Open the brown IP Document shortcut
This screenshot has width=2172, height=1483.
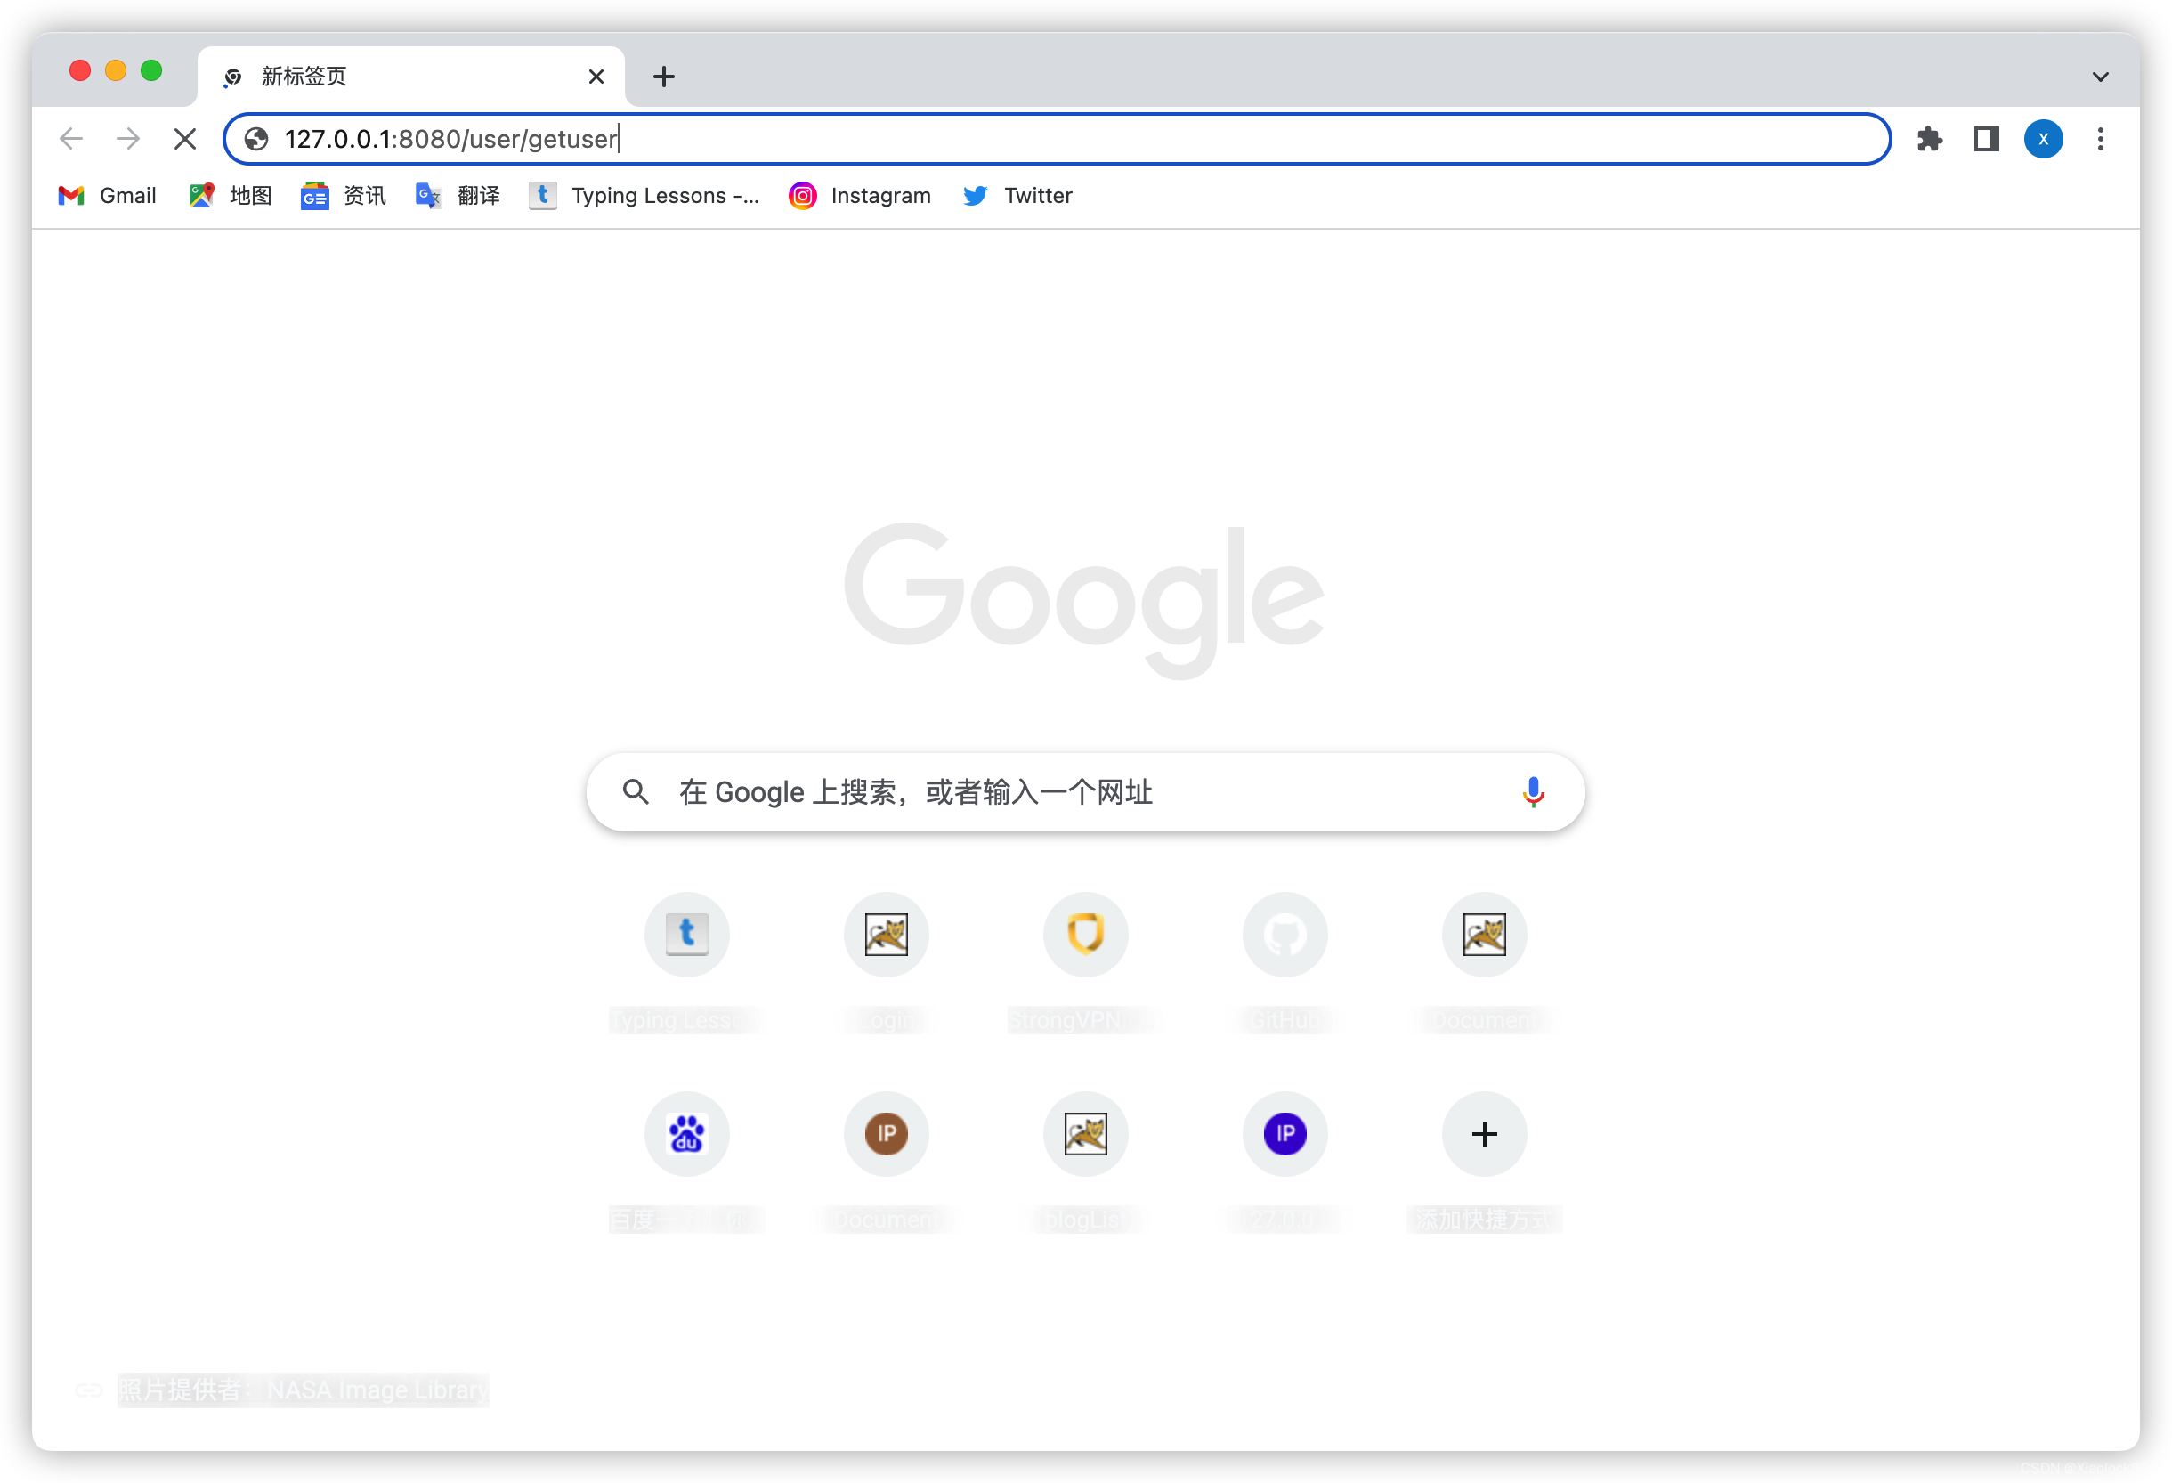tap(886, 1162)
